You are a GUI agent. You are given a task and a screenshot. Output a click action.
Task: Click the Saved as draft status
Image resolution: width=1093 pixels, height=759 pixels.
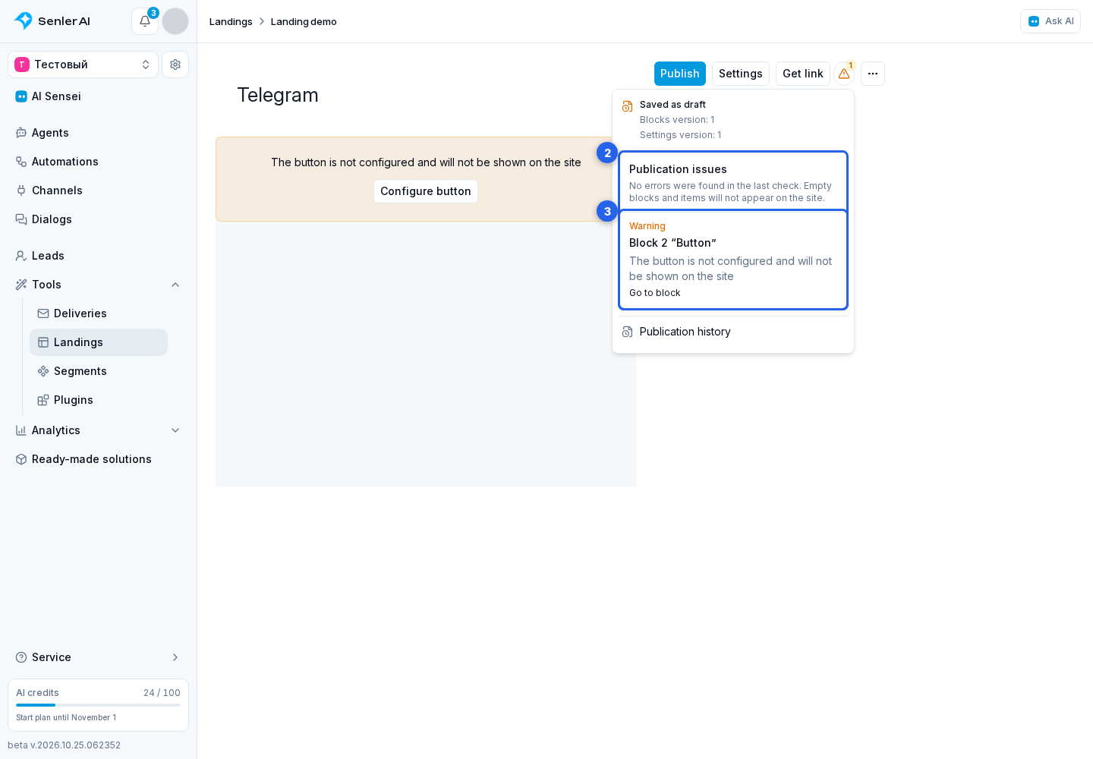(672, 105)
